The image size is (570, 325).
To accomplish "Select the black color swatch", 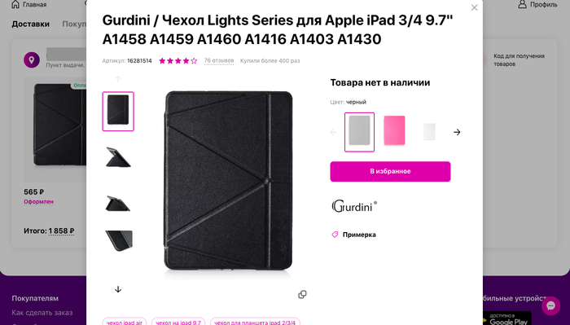I will 359,132.
